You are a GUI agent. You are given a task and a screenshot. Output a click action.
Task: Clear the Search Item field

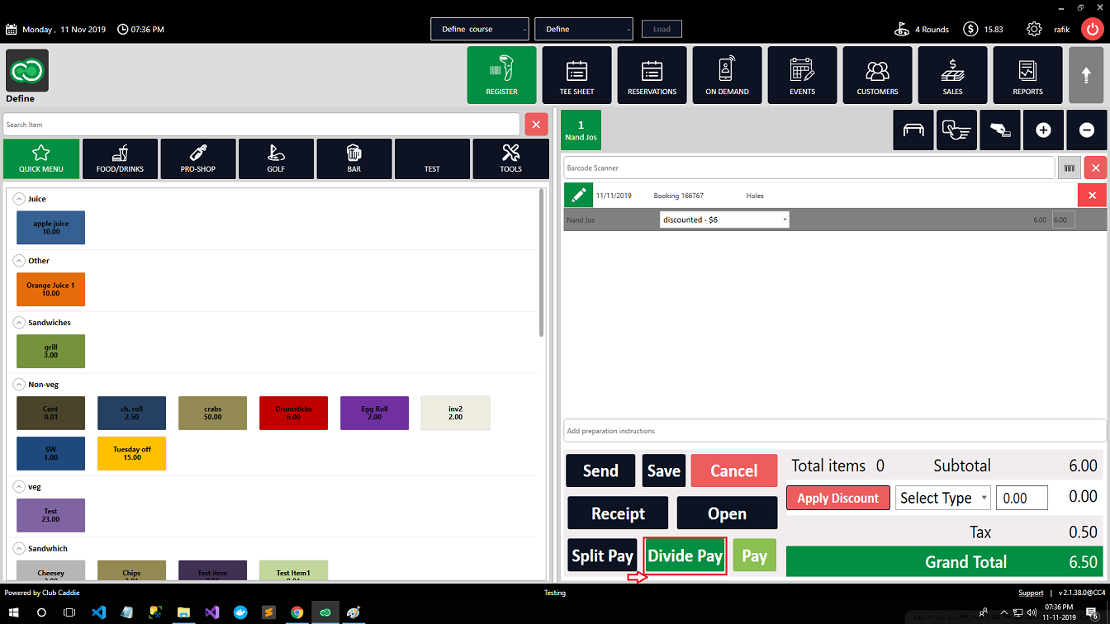pos(536,125)
